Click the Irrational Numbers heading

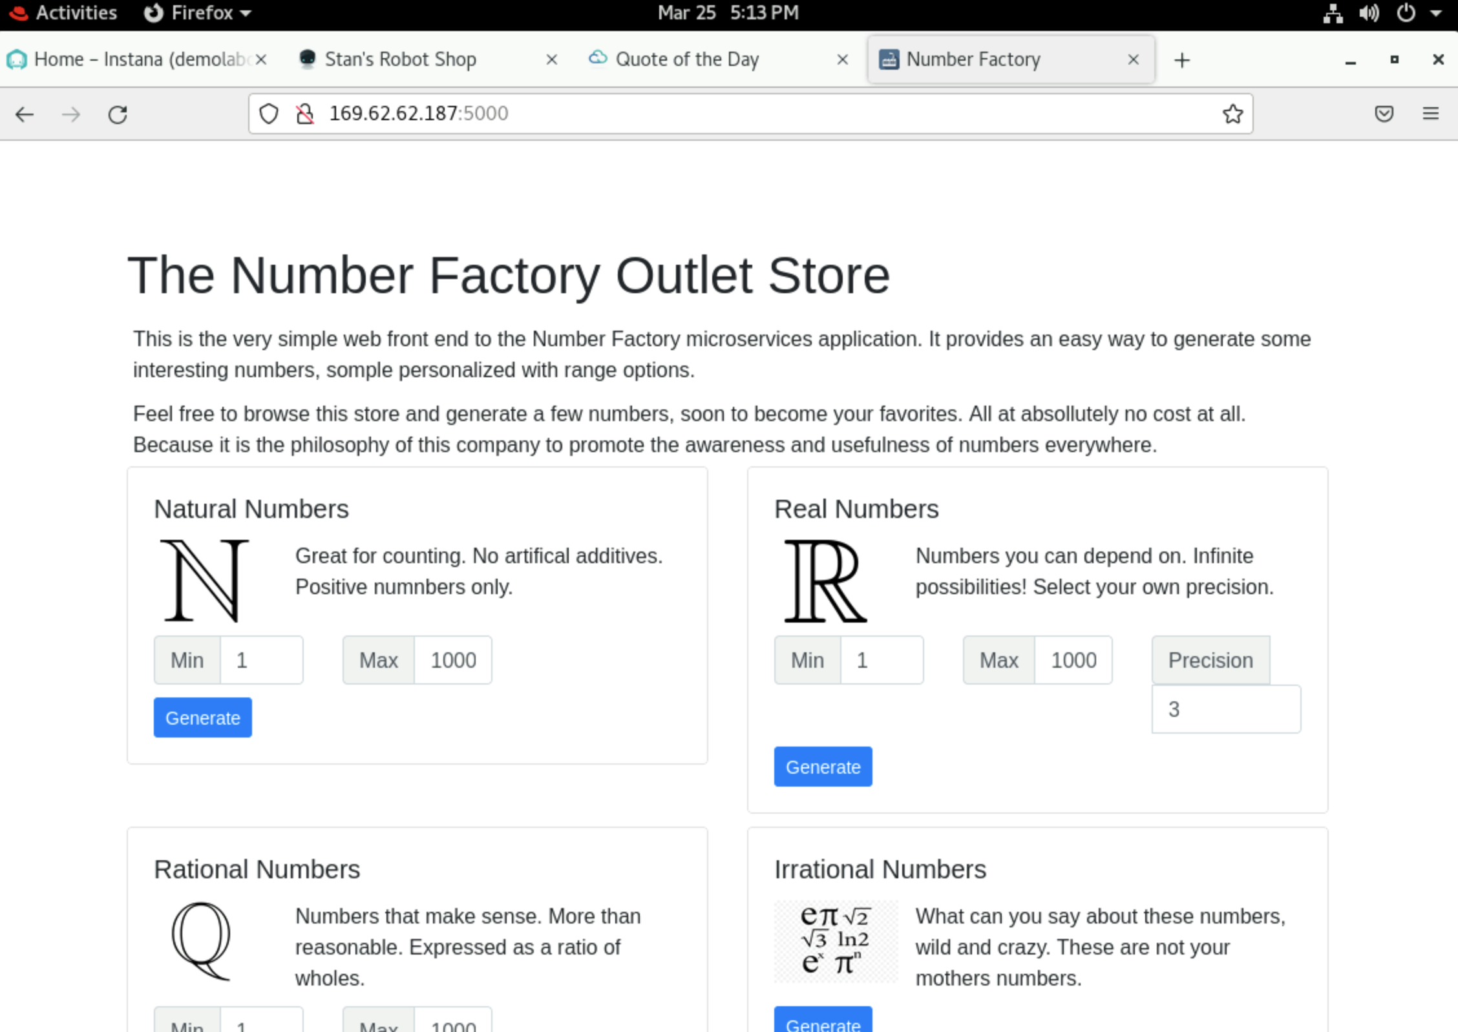click(880, 869)
